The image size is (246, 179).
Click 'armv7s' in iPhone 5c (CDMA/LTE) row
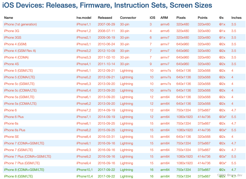coord(166,90)
